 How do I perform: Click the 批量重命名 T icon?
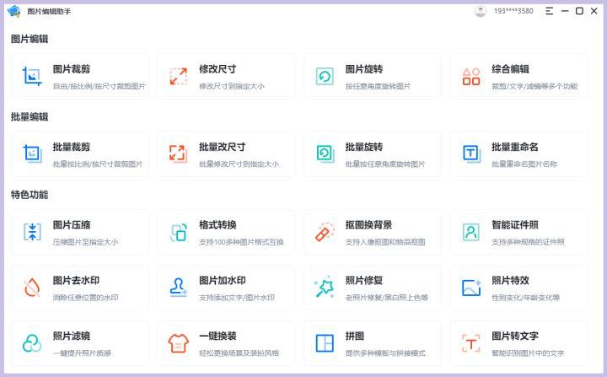tap(471, 153)
